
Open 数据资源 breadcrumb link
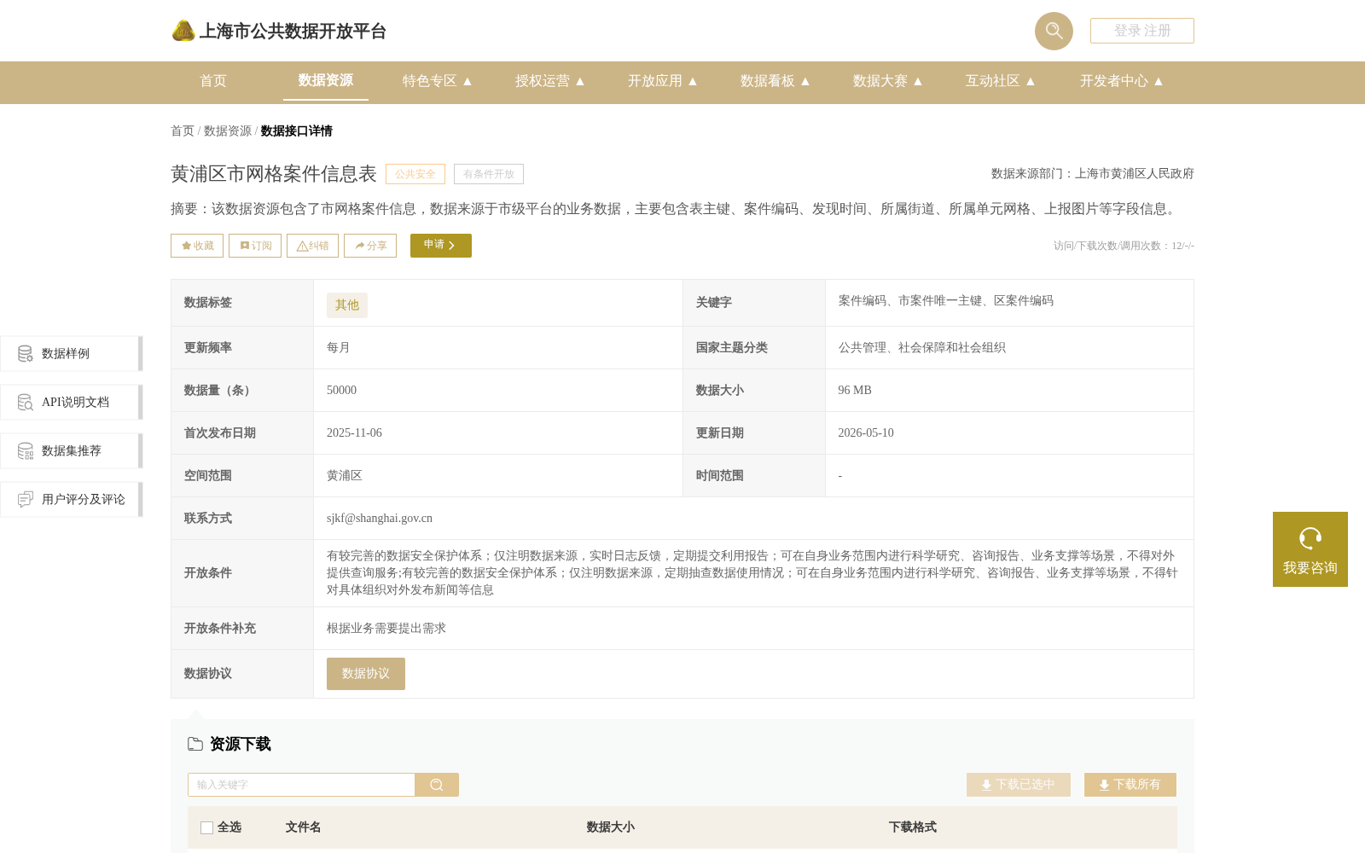[228, 131]
